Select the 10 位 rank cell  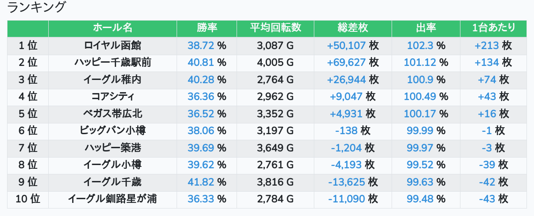28,199
